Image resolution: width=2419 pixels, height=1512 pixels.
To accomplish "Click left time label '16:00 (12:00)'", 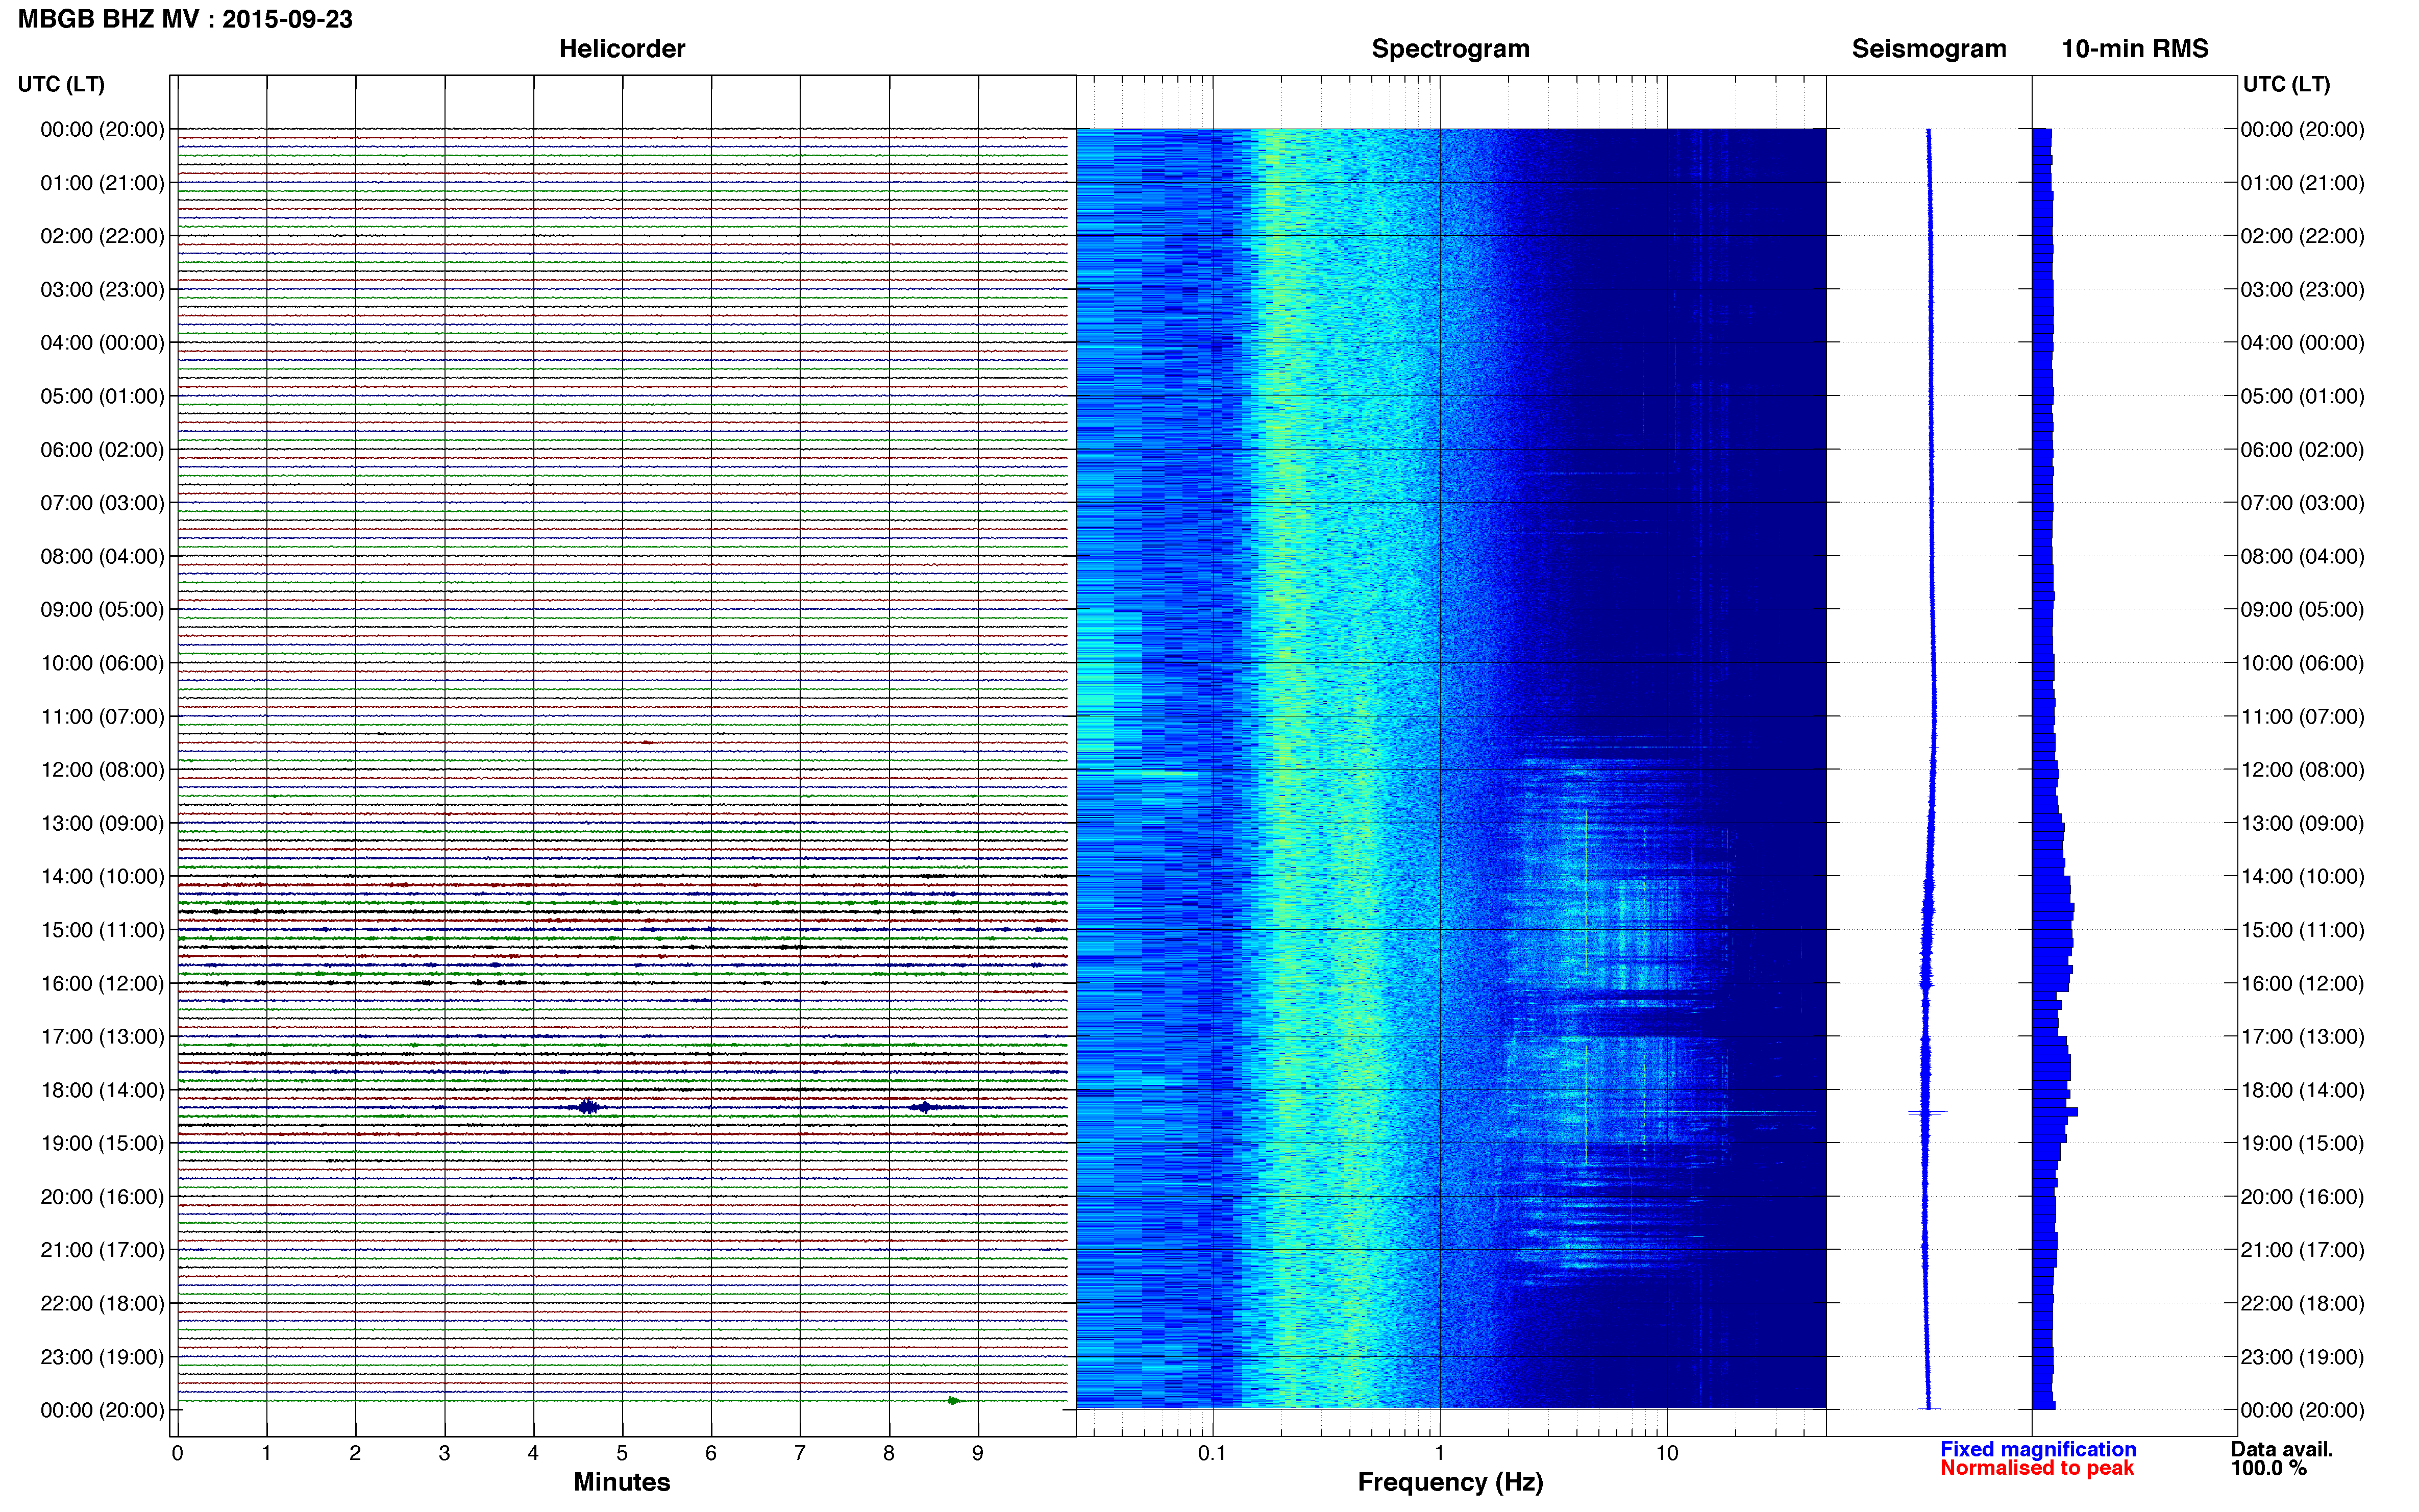I will (102, 984).
